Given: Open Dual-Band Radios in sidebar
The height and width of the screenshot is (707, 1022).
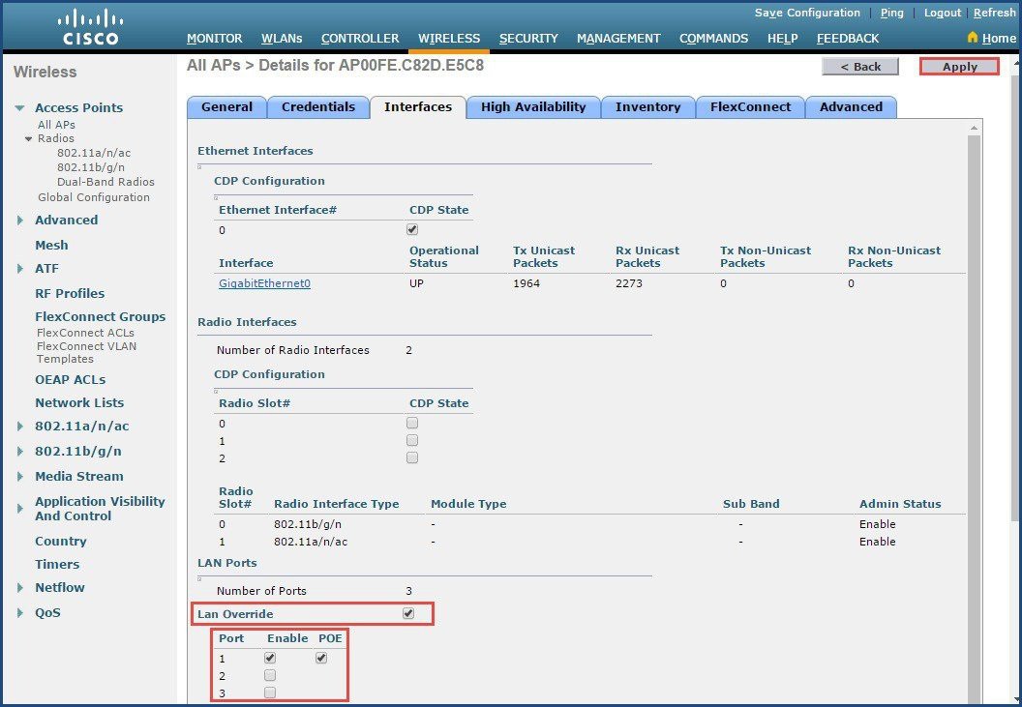Looking at the screenshot, I should [105, 182].
